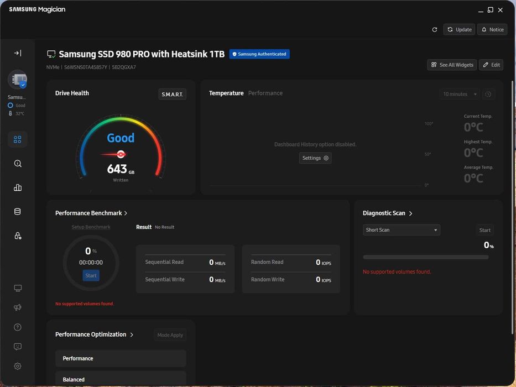Click the drive icon beside SSD title
The width and height of the screenshot is (516, 387).
(x=51, y=54)
